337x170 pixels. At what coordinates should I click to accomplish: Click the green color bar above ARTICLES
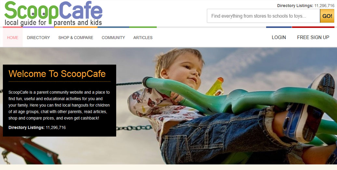coord(143,27)
